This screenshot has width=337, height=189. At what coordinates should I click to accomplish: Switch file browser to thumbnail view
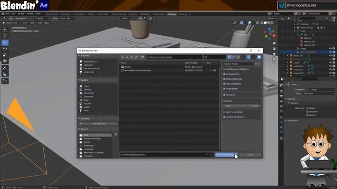(x=238, y=57)
